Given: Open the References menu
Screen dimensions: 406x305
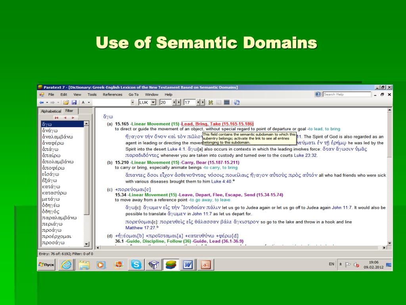Looking at the screenshot, I should coord(112,95).
